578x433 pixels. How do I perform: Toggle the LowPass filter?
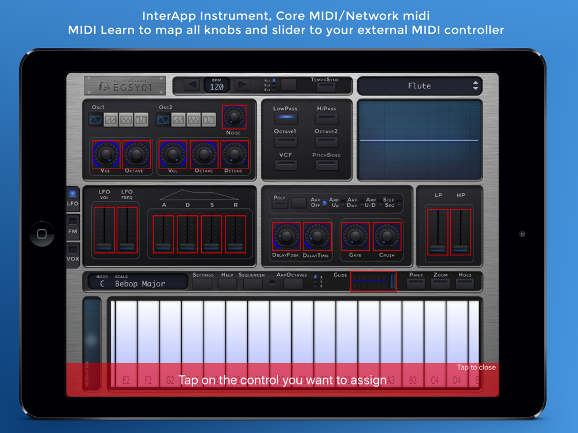[x=286, y=118]
